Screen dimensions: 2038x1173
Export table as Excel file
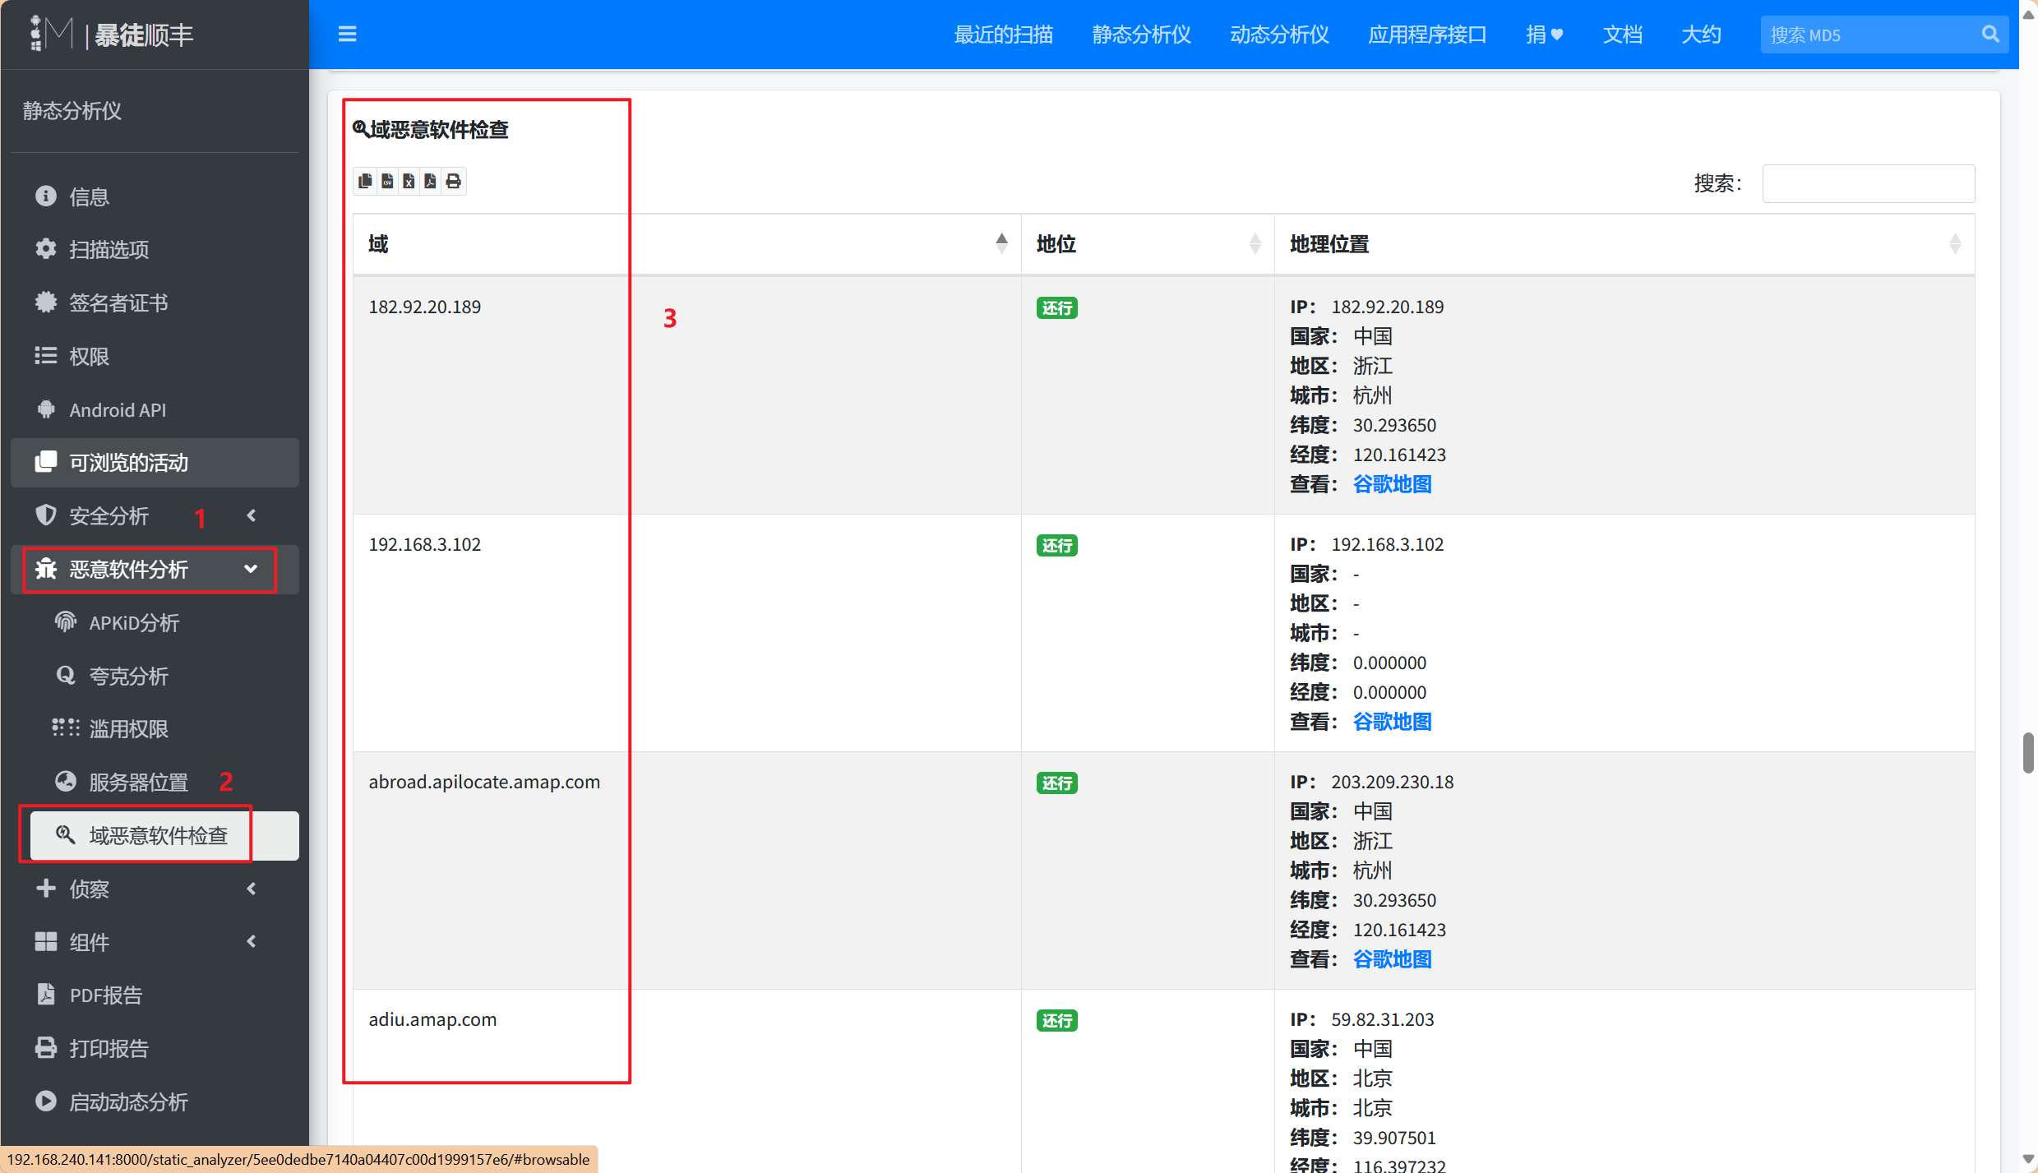point(409,181)
